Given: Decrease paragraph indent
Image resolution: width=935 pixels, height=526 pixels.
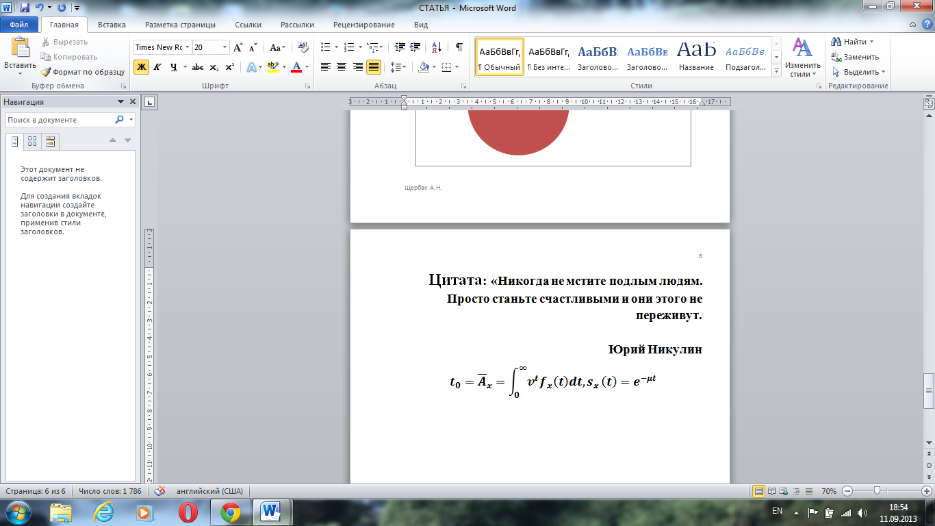Looking at the screenshot, I should (400, 47).
